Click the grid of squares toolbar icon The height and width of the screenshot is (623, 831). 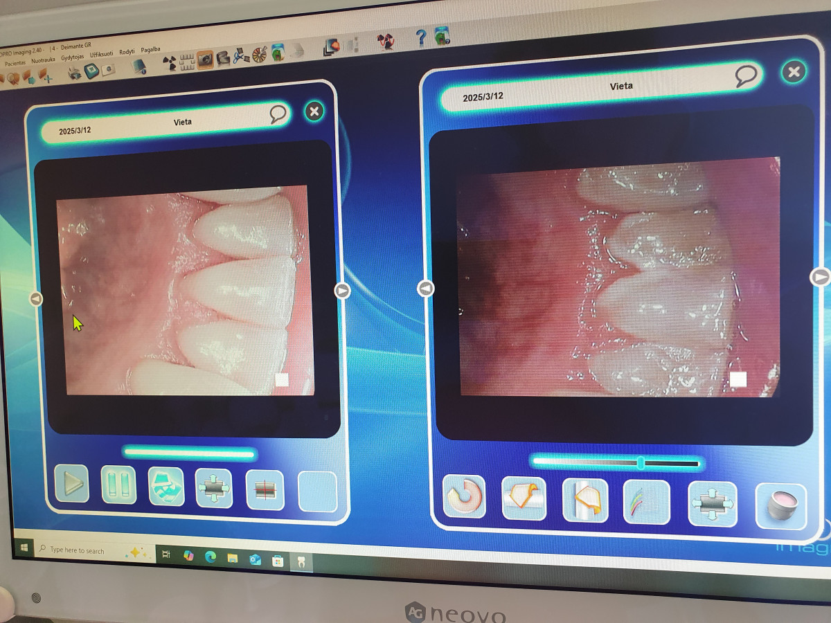click(187, 62)
